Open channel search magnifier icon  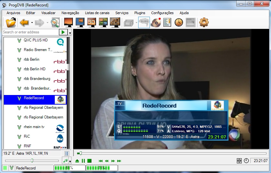[x=55, y=22]
